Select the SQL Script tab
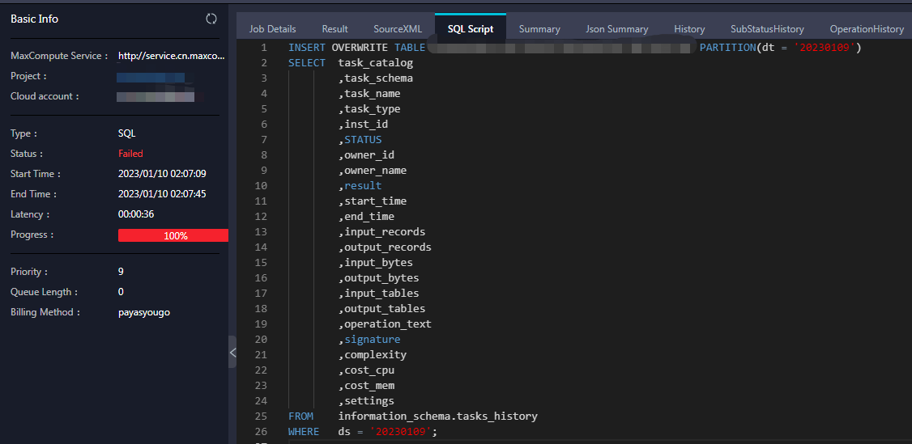This screenshot has width=912, height=444. coord(471,29)
